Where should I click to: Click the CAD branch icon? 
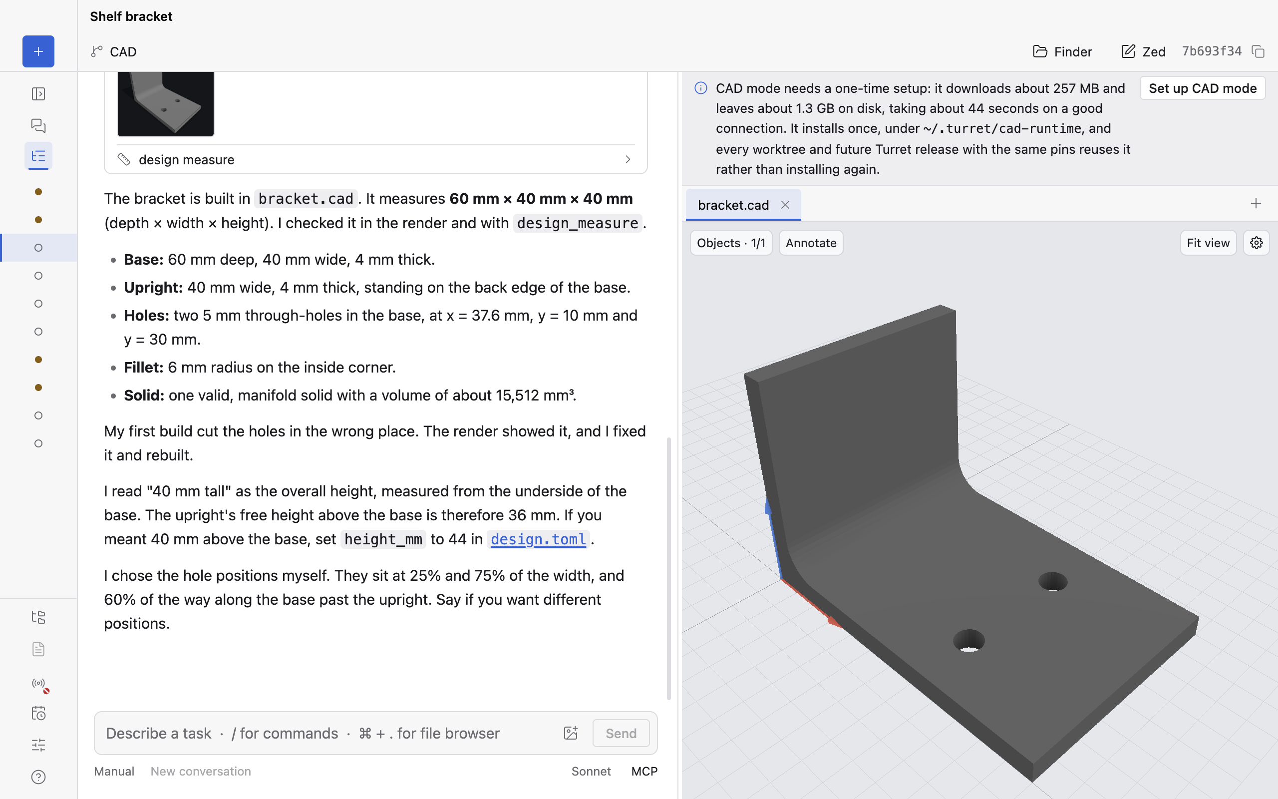click(x=96, y=51)
